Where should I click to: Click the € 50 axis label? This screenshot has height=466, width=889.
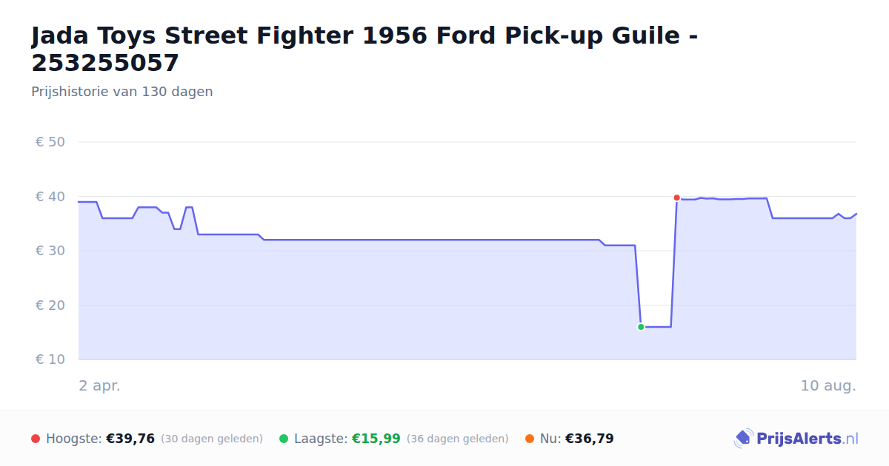click(50, 142)
